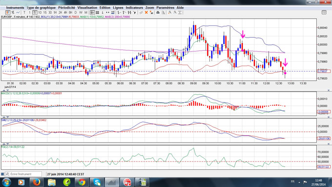Click the notes icon at top right
Image resolution: width=332 pixels, height=187 pixels.
pyautogui.click(x=324, y=13)
